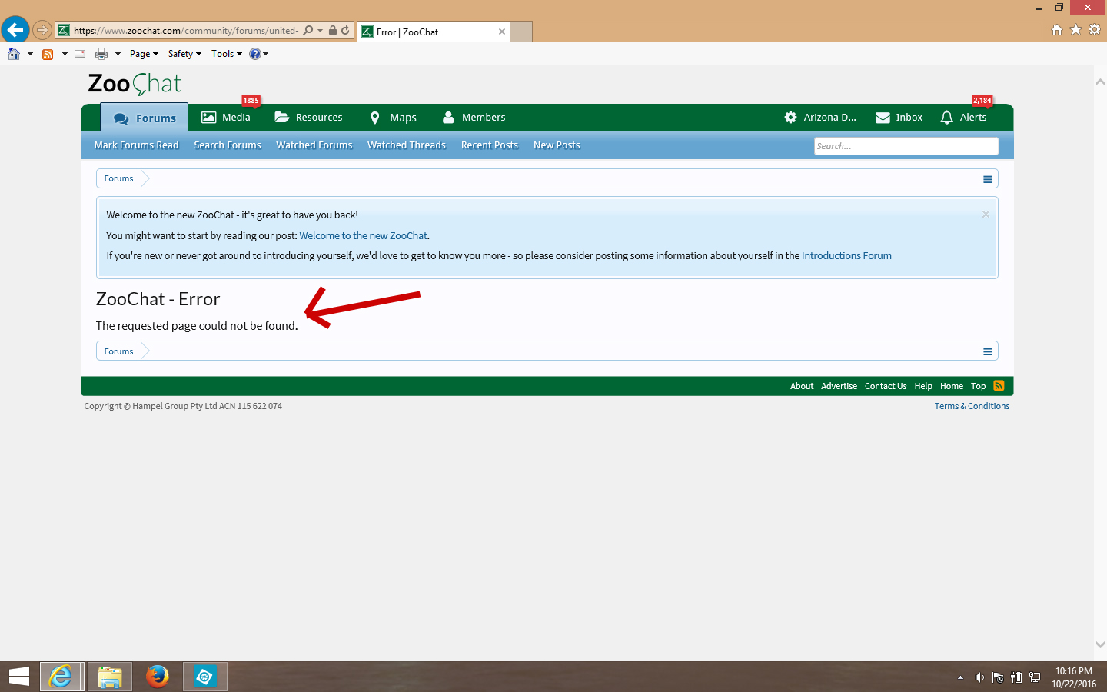The height and width of the screenshot is (692, 1107).
Task: Click the Terms & Conditions link
Action: [972, 406]
